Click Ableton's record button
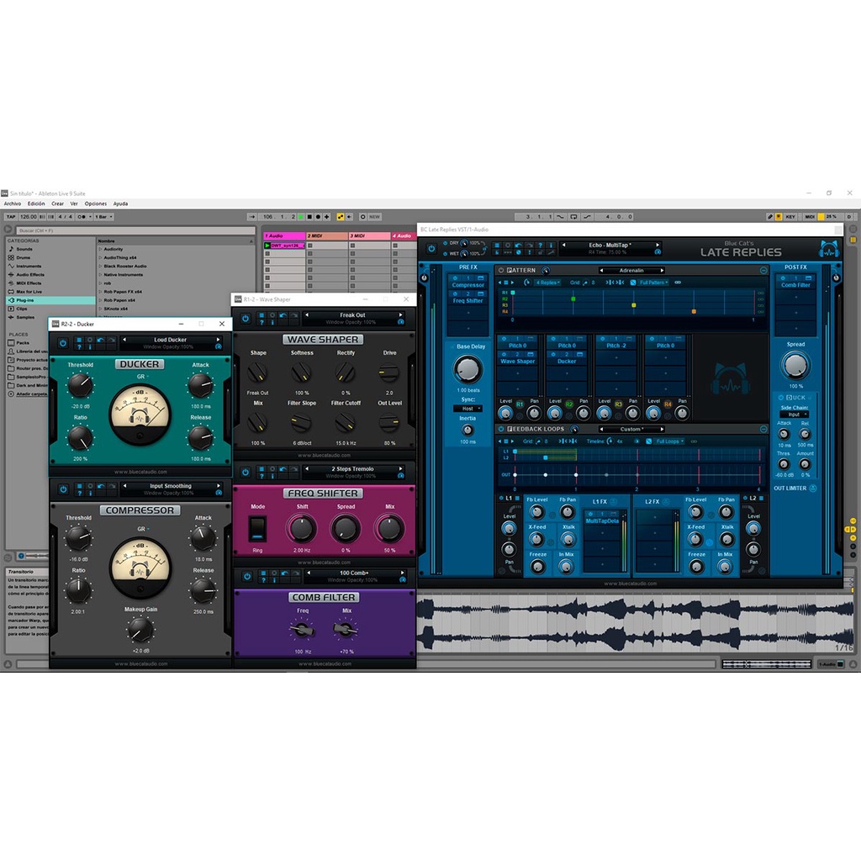Viewport: 861px width, 861px height. [x=318, y=217]
